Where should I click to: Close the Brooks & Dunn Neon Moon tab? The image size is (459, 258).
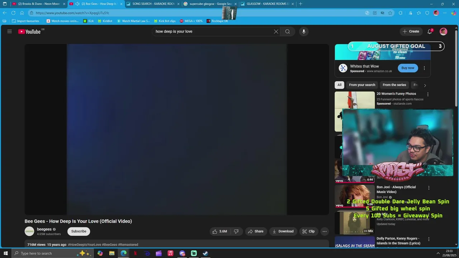64,4
